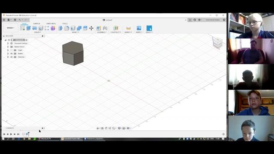Select the sketch feature in timeline
Screen dimensions: 274x154
click(x=24, y=134)
